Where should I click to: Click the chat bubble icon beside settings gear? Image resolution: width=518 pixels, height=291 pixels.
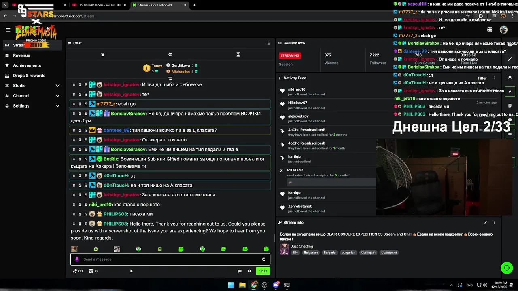point(240,271)
